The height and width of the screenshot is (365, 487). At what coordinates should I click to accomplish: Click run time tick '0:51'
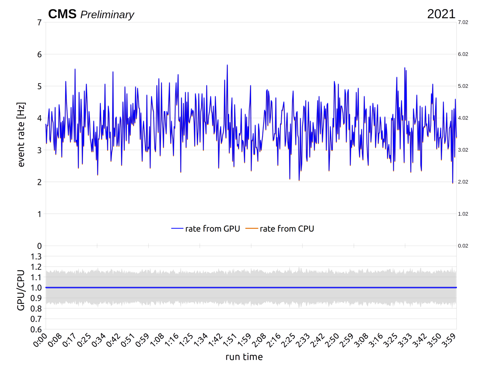coord(128,340)
